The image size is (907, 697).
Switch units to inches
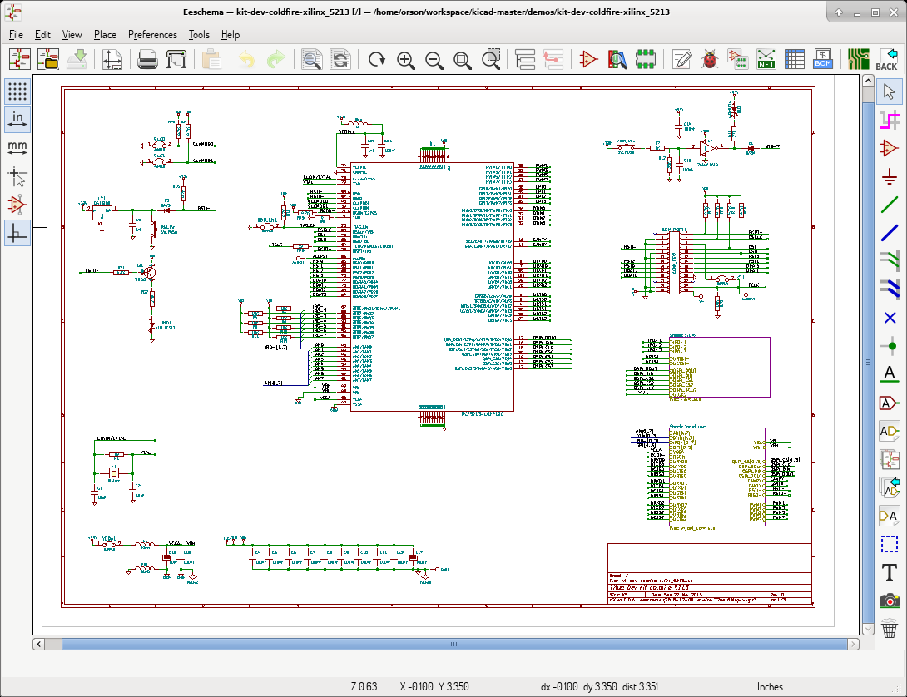click(x=17, y=120)
